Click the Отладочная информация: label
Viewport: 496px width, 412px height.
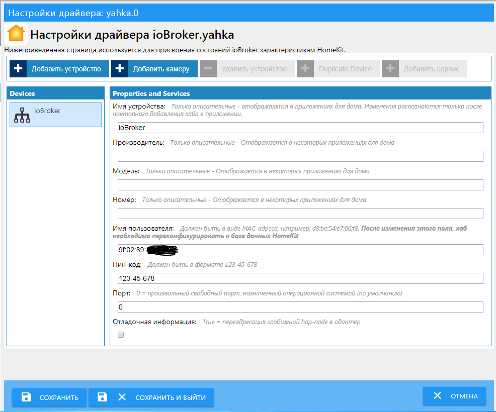click(154, 322)
